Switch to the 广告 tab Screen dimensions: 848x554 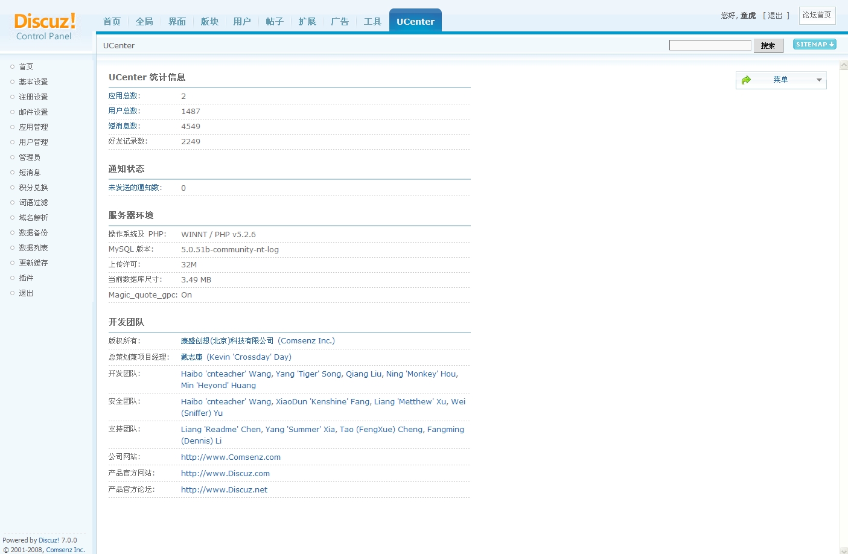[340, 21]
